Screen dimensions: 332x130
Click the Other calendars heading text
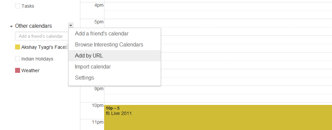pyautogui.click(x=33, y=26)
